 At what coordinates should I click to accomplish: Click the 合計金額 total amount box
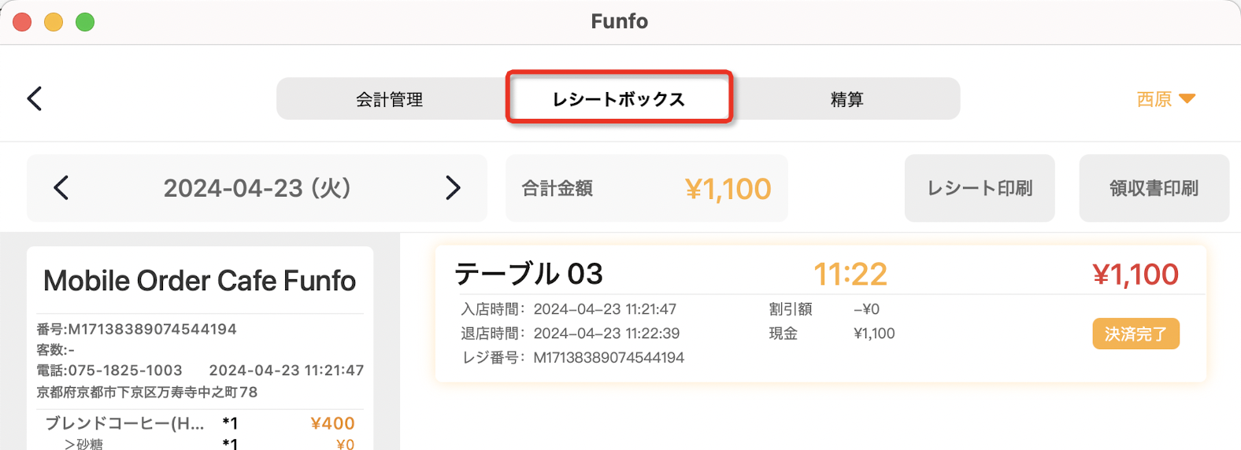pyautogui.click(x=646, y=188)
